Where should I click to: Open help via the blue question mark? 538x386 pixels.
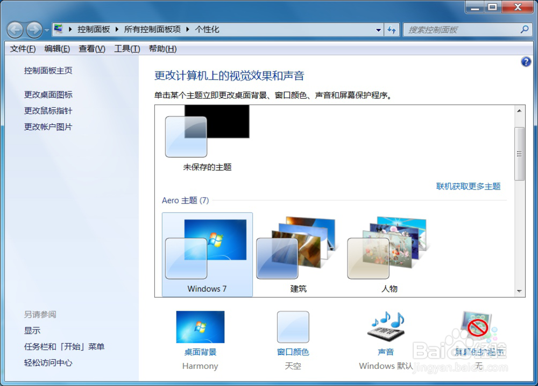click(x=526, y=62)
